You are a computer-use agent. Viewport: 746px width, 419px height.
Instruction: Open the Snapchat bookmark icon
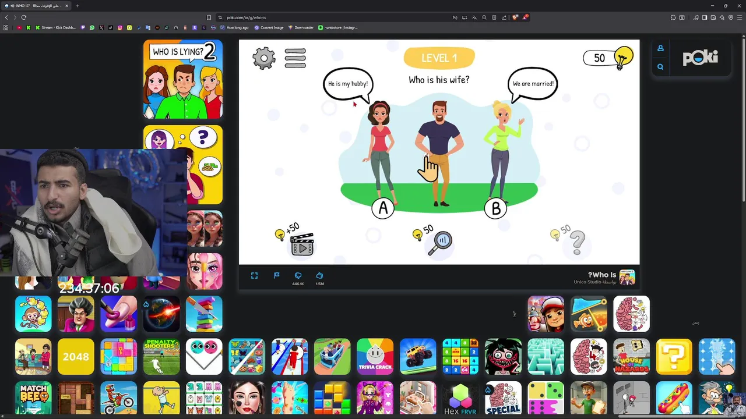coord(129,27)
